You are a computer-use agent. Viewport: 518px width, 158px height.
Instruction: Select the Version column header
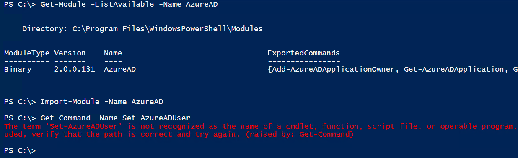pos(70,53)
